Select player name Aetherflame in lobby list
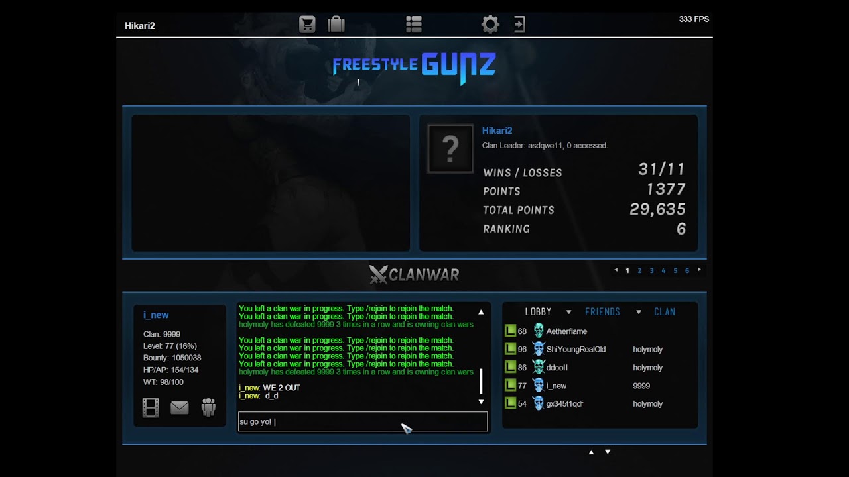The image size is (849, 477). (566, 331)
